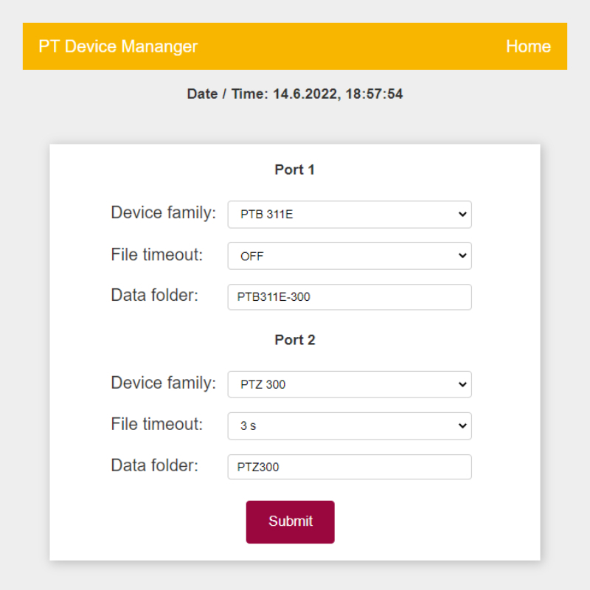
Task: Focus the Port 2 Data folder field
Action: point(349,467)
